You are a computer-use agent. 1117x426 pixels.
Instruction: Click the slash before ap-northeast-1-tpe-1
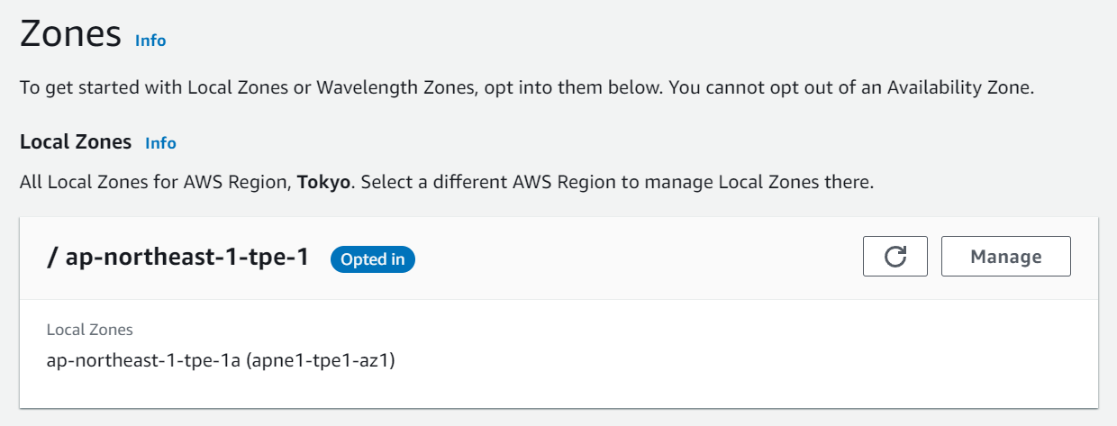click(x=51, y=258)
